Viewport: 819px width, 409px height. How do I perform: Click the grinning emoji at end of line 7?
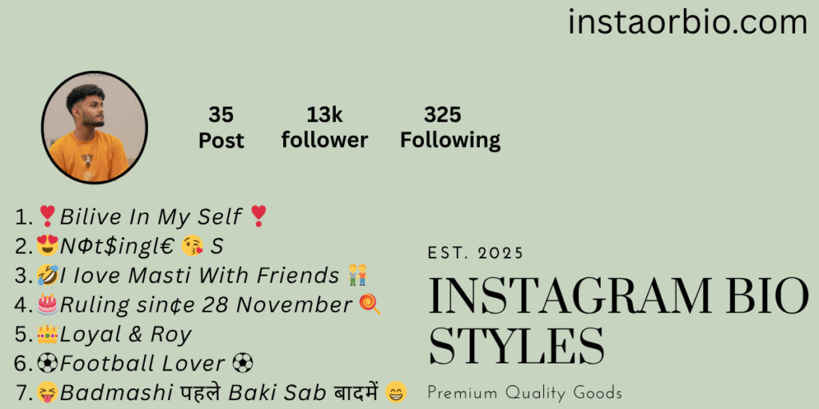(396, 392)
